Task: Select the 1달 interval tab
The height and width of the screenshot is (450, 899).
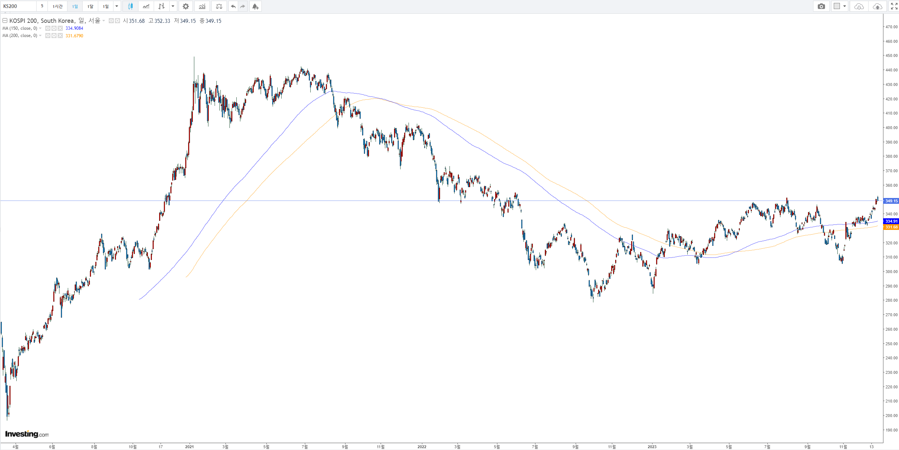Action: 90,6
